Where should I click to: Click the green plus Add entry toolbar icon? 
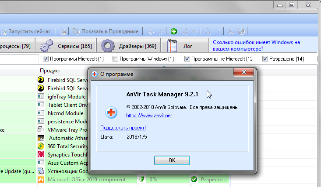pos(174,31)
